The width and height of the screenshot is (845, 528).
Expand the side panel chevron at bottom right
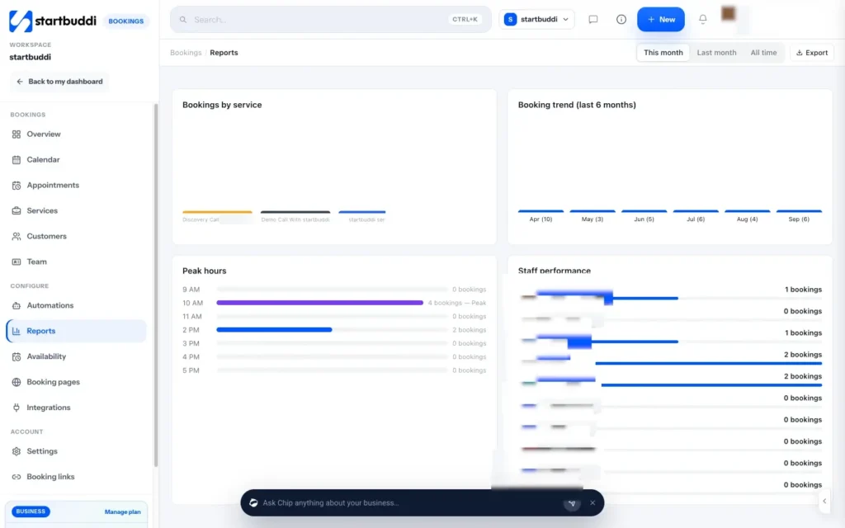click(824, 501)
